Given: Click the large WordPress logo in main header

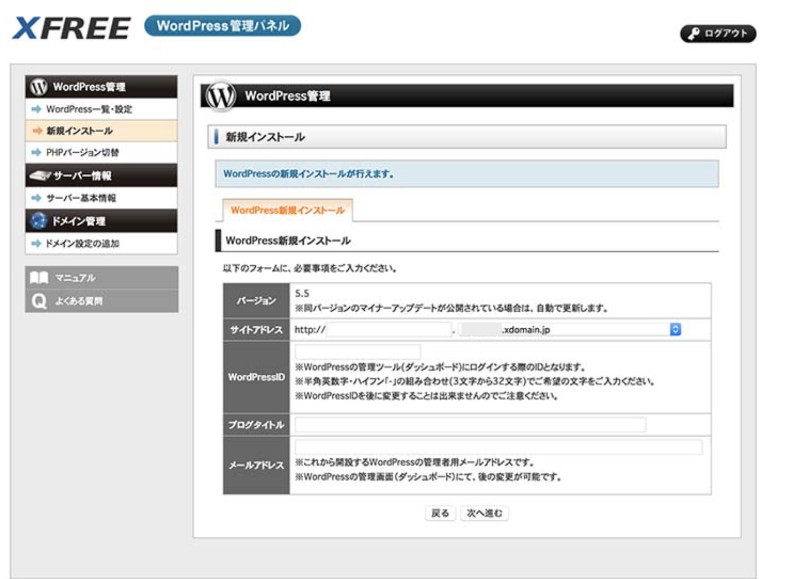Looking at the screenshot, I should 220,96.
